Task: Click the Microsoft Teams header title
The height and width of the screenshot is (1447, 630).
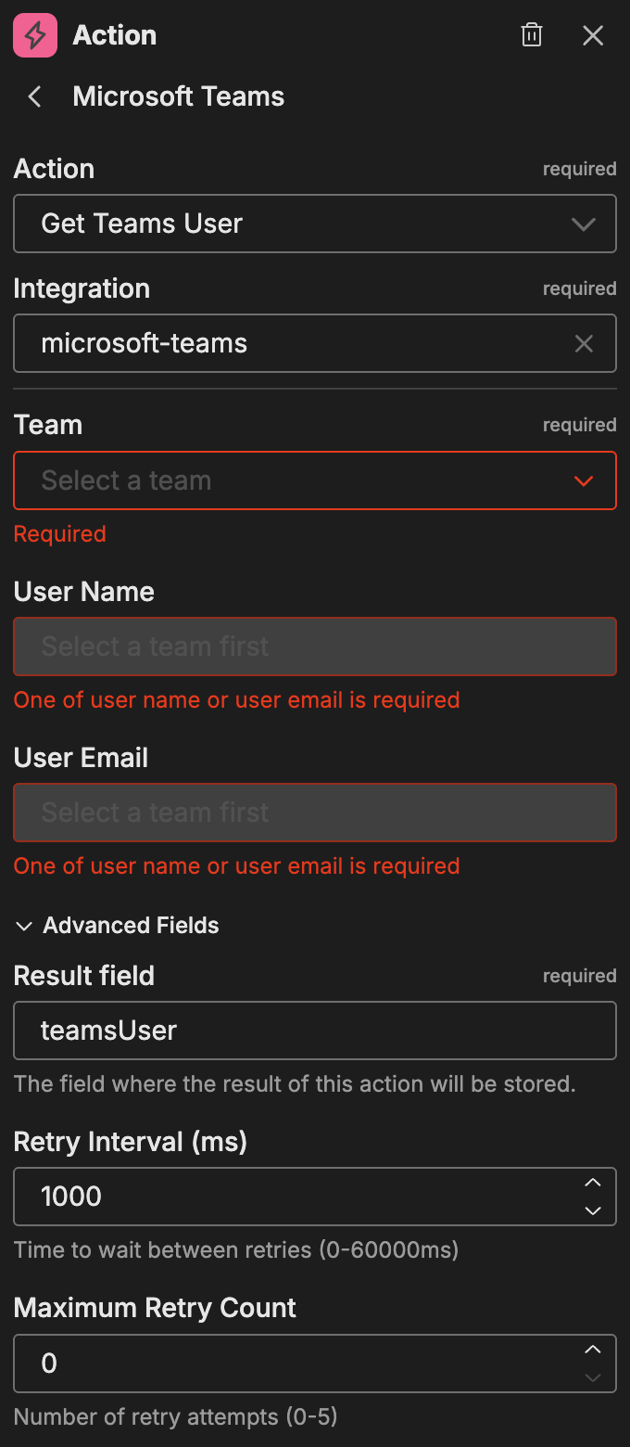Action: 178,96
